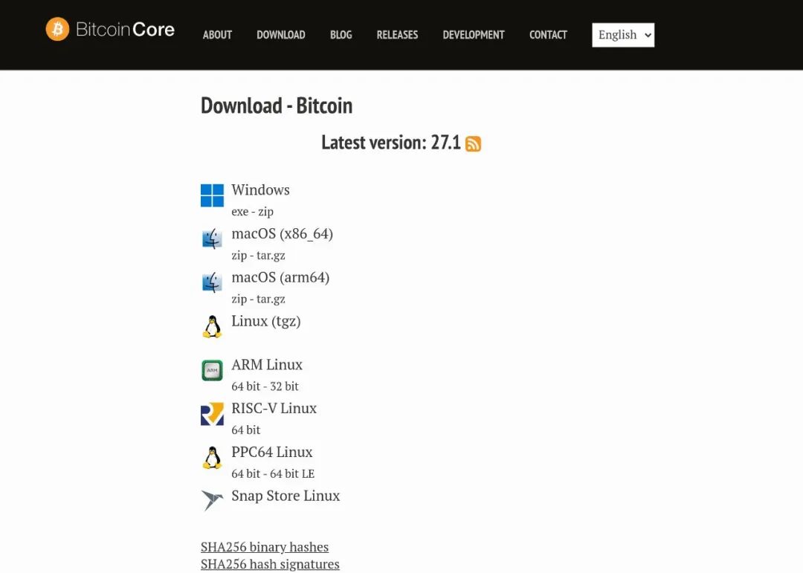Download macOS (x86_64) tar.gz file

point(271,256)
